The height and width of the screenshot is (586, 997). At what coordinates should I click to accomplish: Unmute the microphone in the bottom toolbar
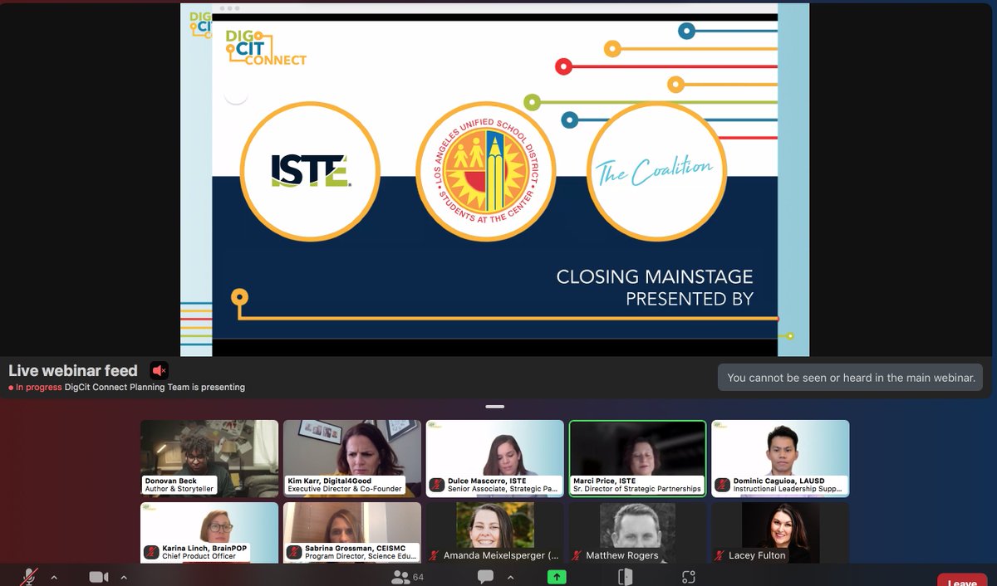pos(30,577)
